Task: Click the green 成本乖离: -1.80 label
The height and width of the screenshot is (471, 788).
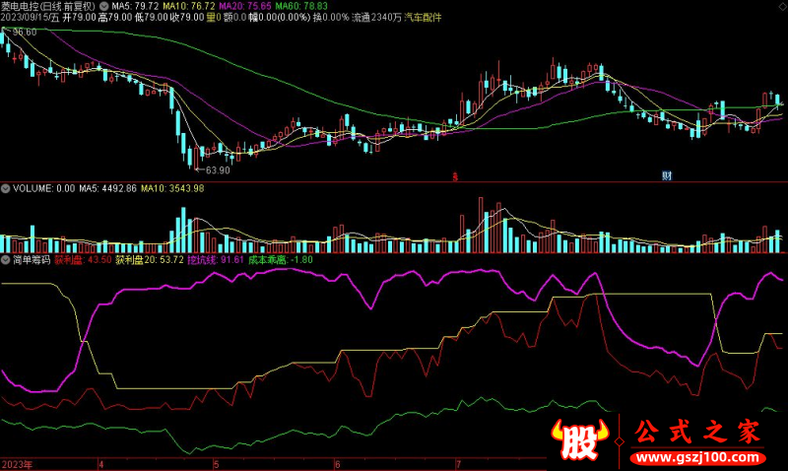Action: tap(281, 260)
